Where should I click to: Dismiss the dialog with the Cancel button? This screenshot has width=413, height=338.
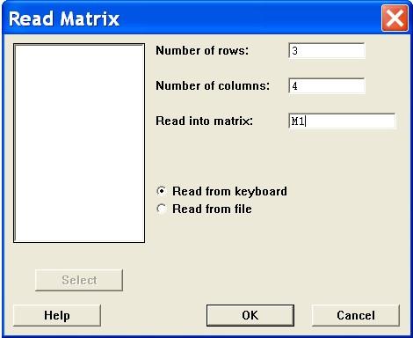point(356,315)
